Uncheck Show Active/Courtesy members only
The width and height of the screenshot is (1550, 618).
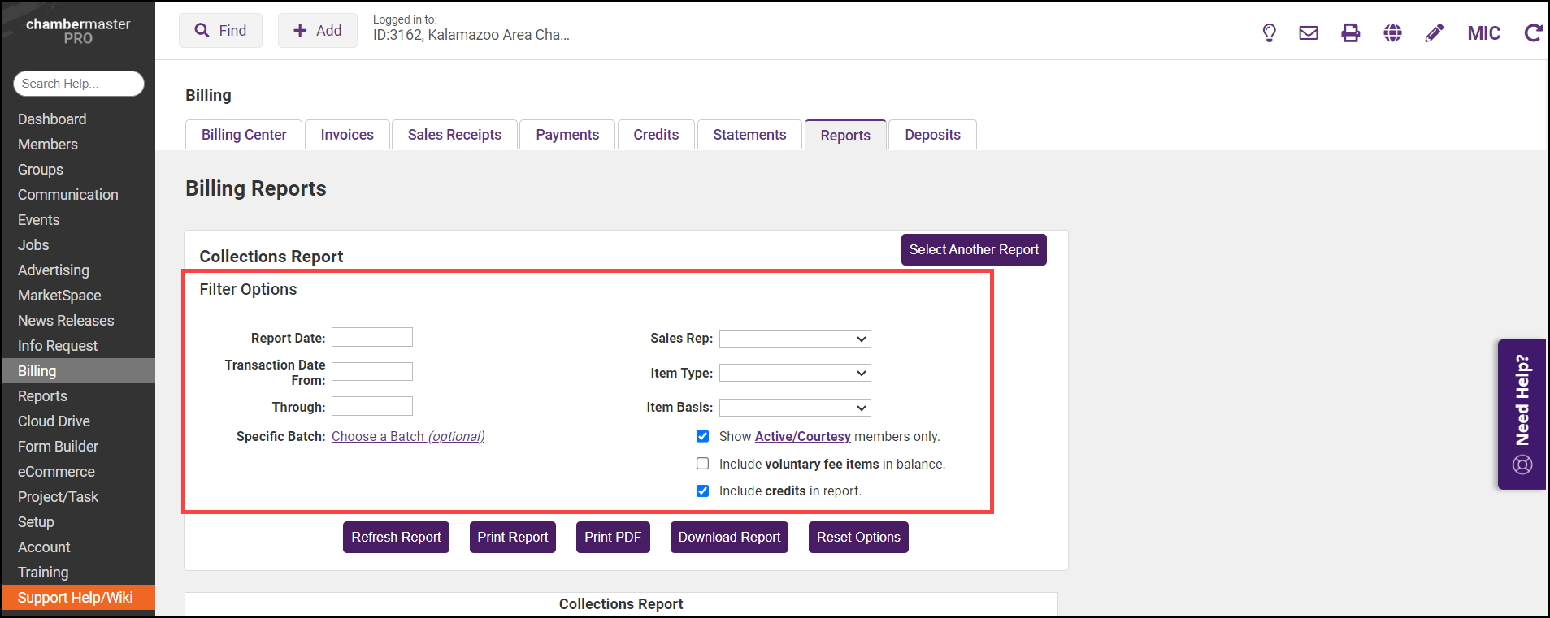point(703,437)
